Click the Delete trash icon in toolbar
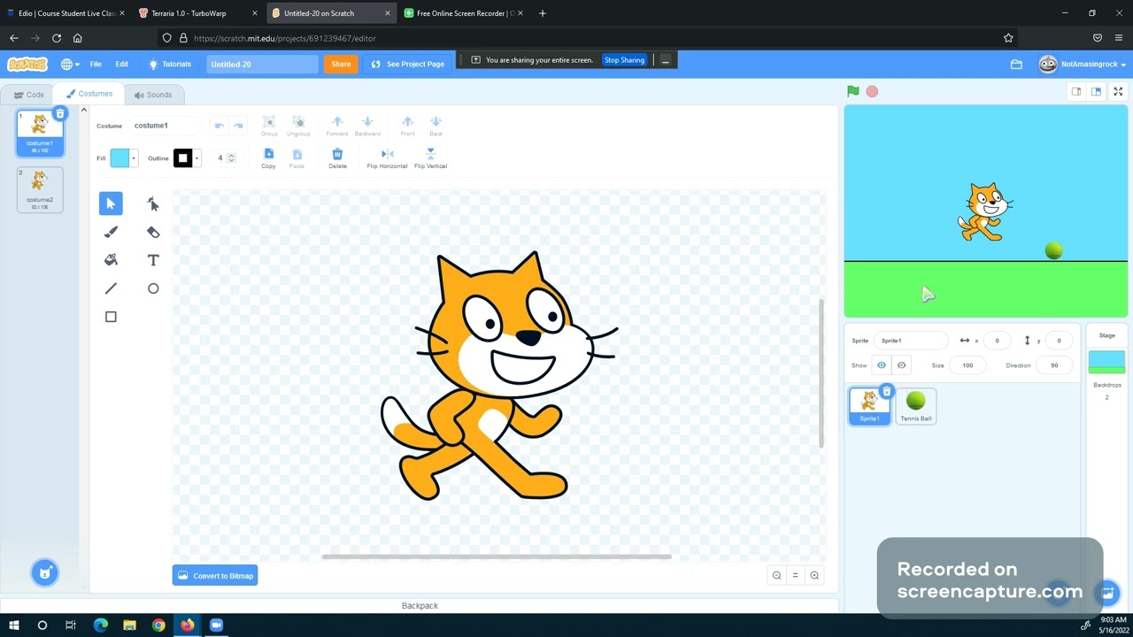 [x=337, y=158]
